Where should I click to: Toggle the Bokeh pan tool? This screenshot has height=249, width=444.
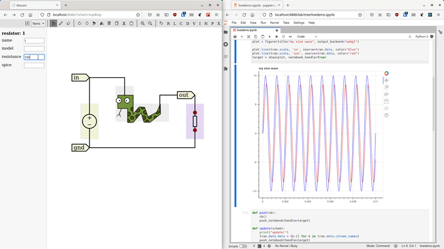pyautogui.click(x=386, y=80)
